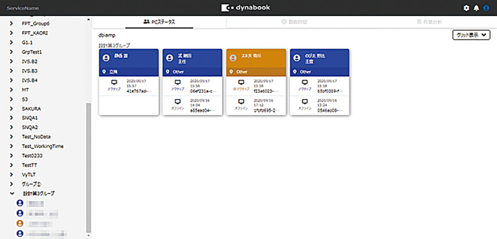Collapse the 設計第3グループ tree node
497x239 pixels.
(x=12, y=193)
